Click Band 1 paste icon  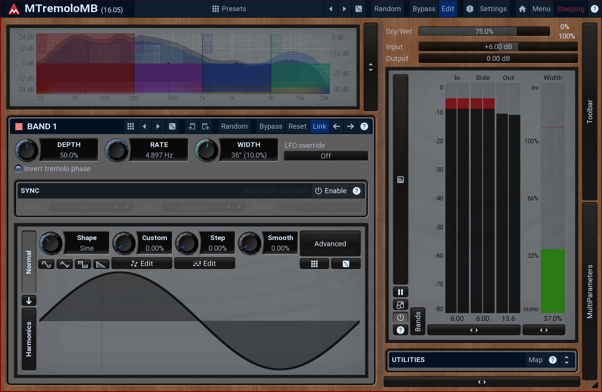point(205,126)
